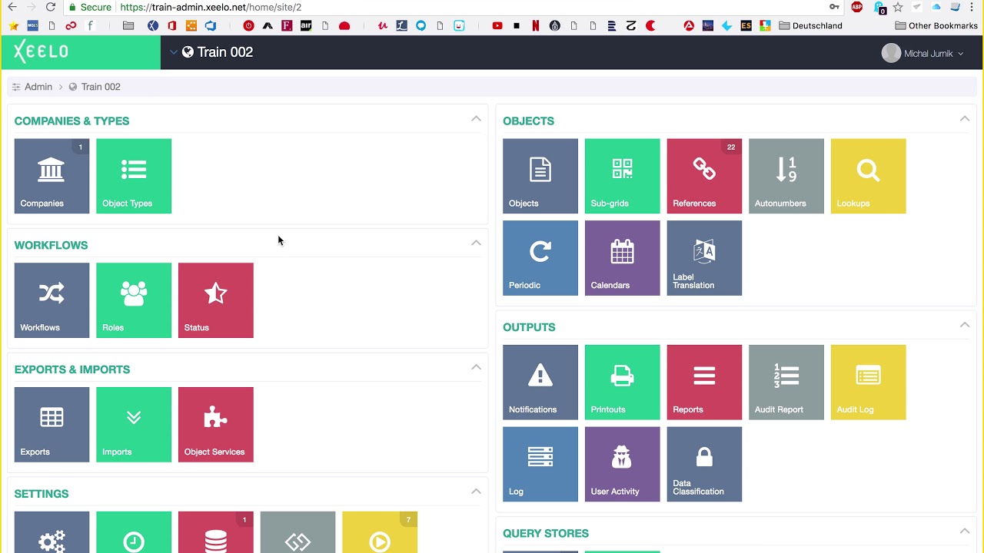The image size is (984, 553).
Task: Open the Workflows tile
Action: (52, 300)
